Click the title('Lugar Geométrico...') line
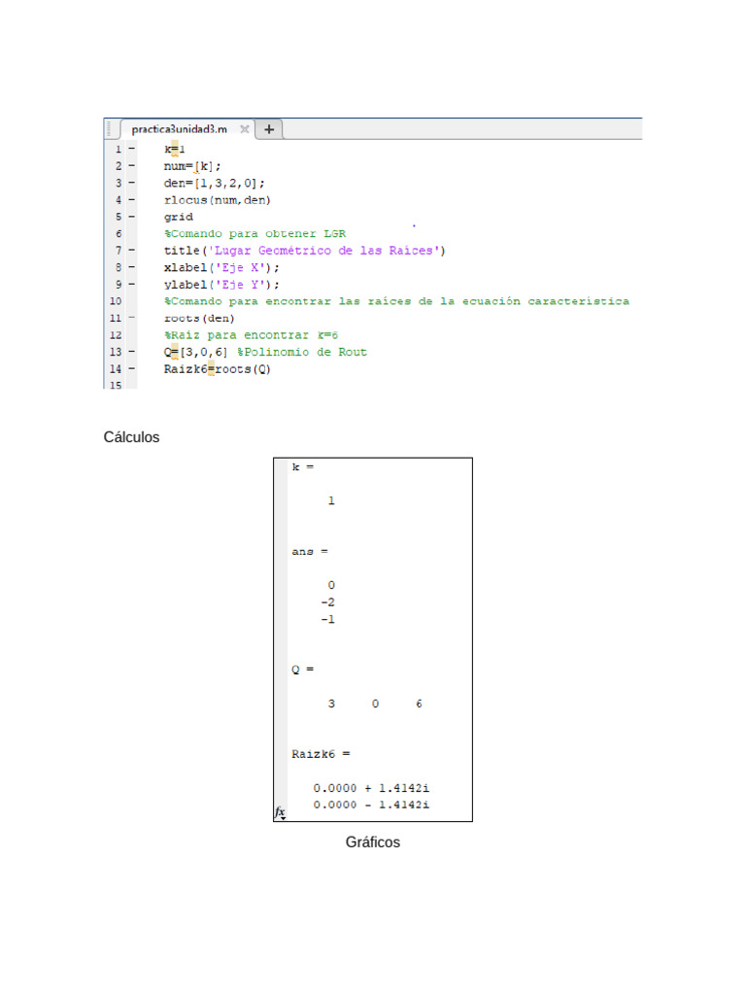 [x=304, y=251]
